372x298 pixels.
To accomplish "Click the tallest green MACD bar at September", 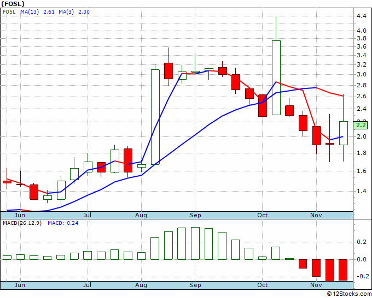I will click(x=195, y=243).
